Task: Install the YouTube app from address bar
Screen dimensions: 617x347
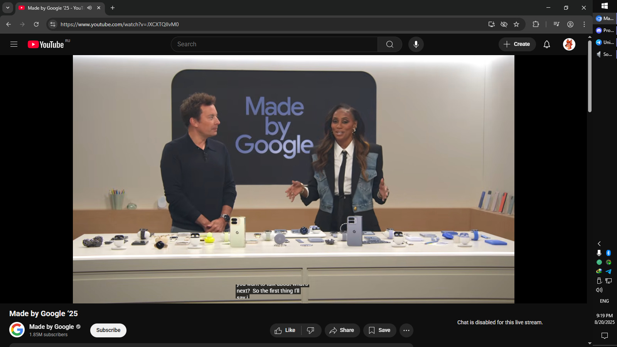Action: click(492, 24)
